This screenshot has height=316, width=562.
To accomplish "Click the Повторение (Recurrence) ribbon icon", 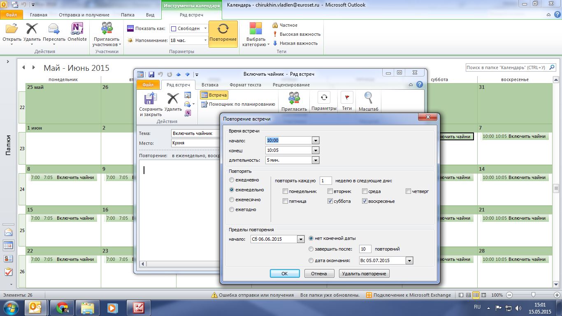I will [223, 30].
